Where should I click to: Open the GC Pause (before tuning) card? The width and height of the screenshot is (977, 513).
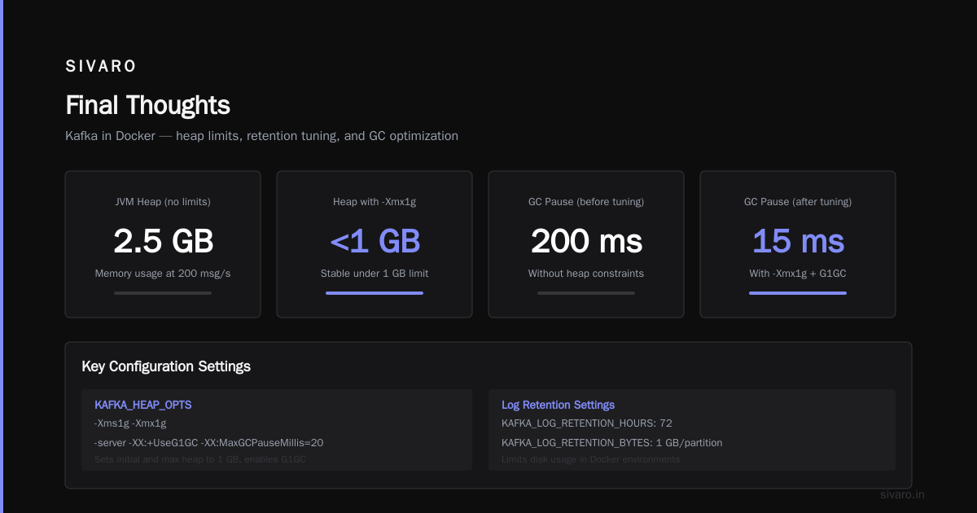[x=586, y=244]
